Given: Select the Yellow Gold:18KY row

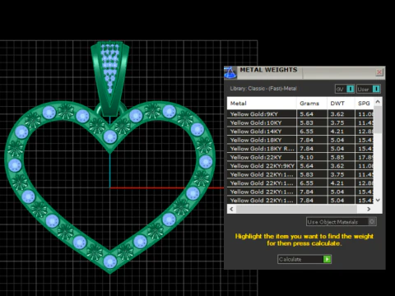Looking at the screenshot, I should click(x=300, y=140).
